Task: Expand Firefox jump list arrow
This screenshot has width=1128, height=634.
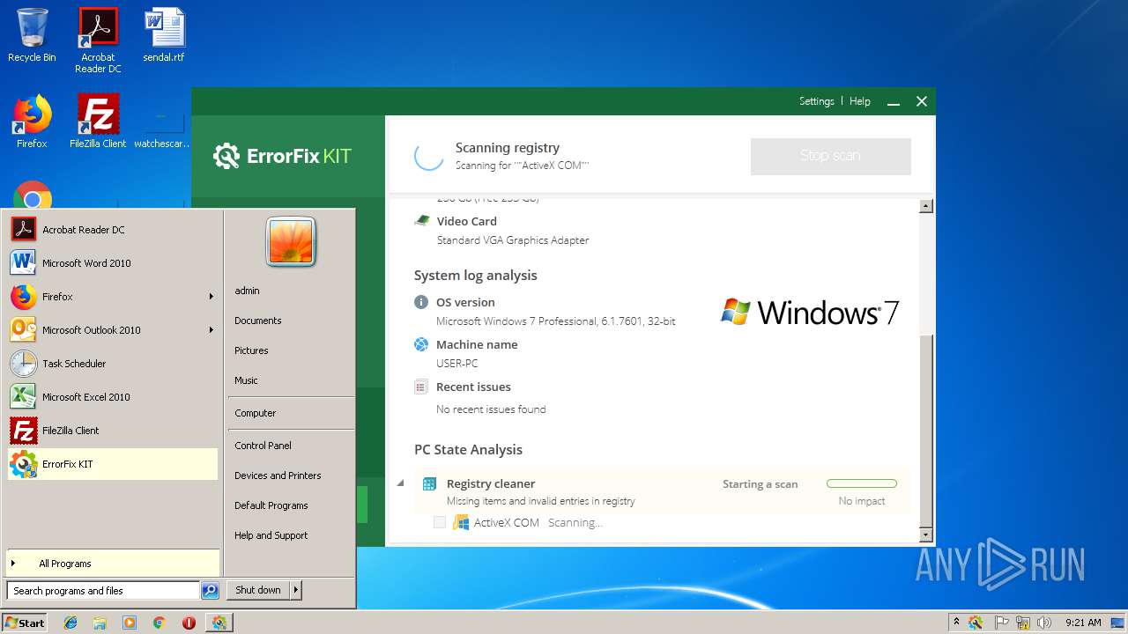Action: tap(211, 297)
